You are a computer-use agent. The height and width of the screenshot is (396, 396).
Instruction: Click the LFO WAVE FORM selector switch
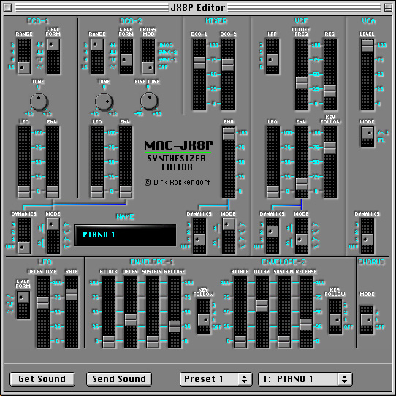[23, 305]
